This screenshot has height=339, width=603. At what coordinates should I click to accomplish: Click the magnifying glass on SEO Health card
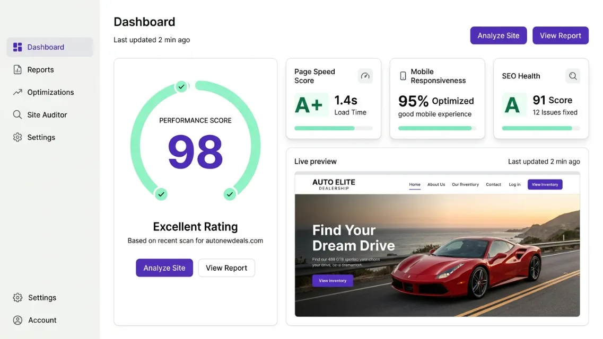click(x=573, y=76)
